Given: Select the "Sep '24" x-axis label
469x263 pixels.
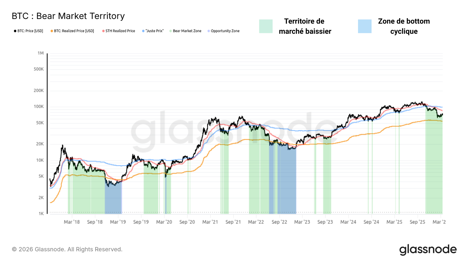Looking at the screenshot, I should coord(371,222).
